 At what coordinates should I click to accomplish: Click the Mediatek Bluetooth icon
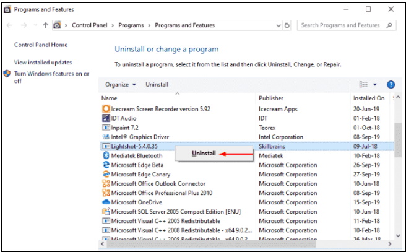click(x=106, y=155)
